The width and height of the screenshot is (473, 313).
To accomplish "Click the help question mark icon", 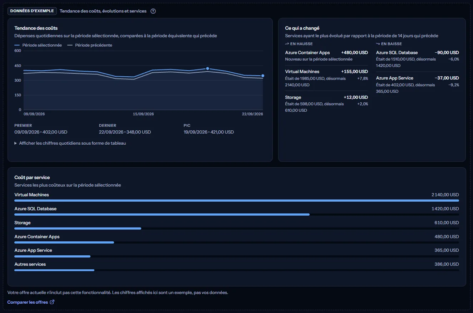I will pos(153,11).
